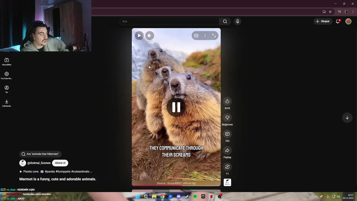Enter fullscreen mode for the Short

coord(214,35)
